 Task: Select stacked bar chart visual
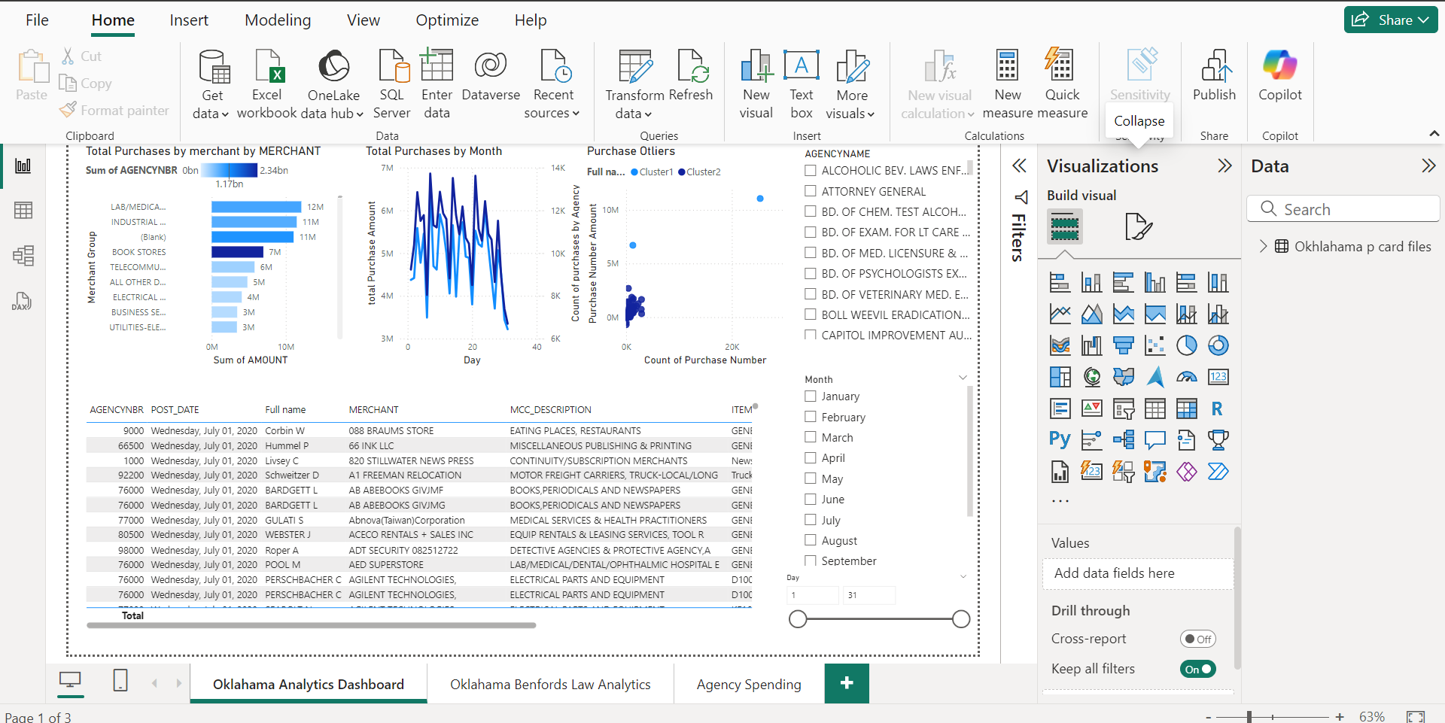[x=1060, y=283]
